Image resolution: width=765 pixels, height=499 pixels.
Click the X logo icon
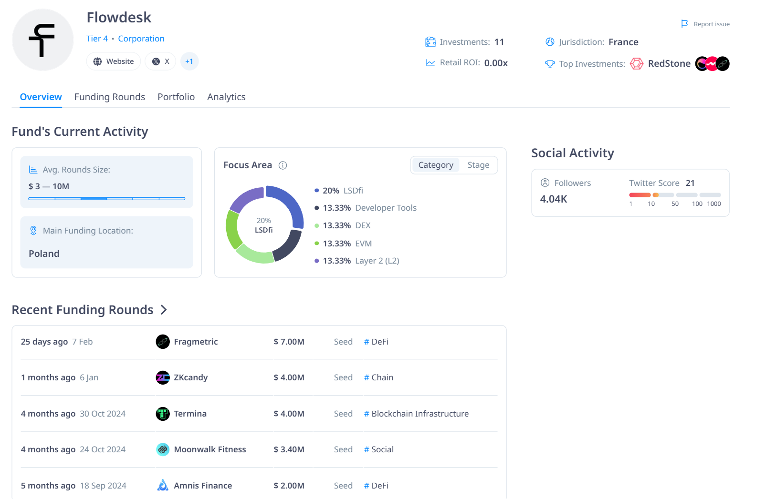tap(156, 61)
